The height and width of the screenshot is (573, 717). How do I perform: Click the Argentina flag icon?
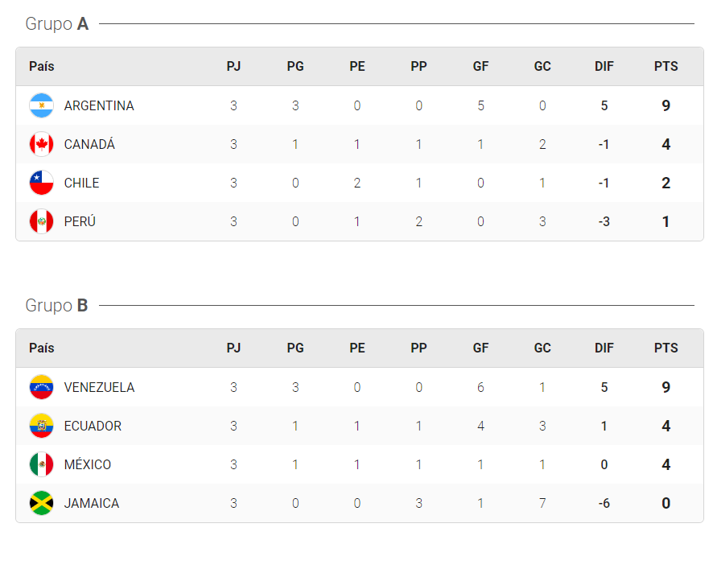point(41,105)
